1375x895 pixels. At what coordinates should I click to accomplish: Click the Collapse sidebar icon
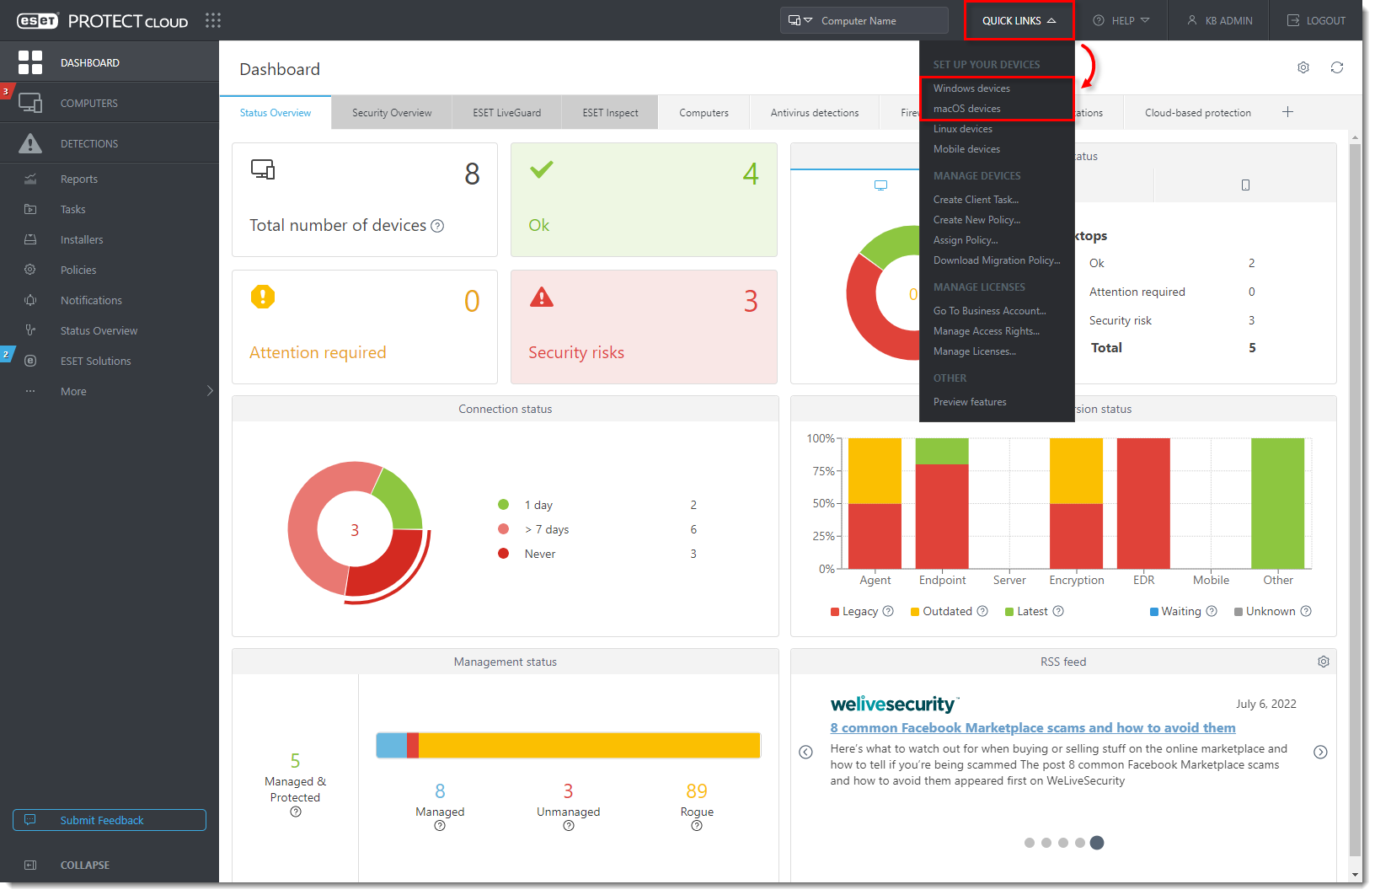pyautogui.click(x=30, y=865)
